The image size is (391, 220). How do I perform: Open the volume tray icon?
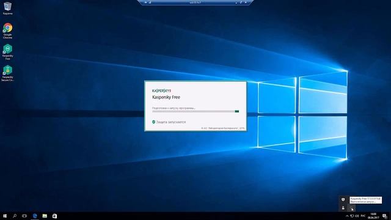[x=357, y=216]
